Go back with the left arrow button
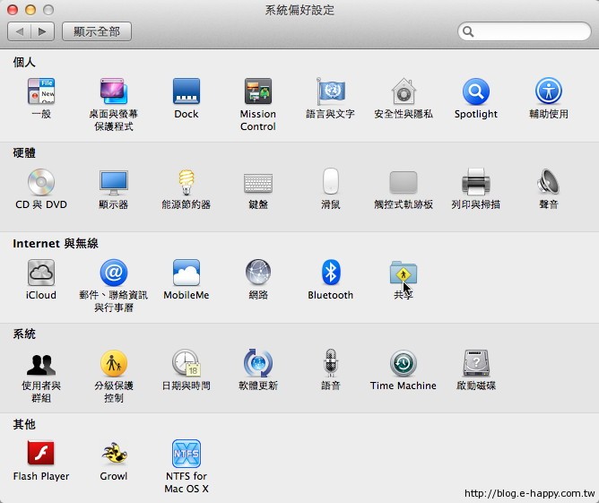The image size is (599, 503). [19, 31]
